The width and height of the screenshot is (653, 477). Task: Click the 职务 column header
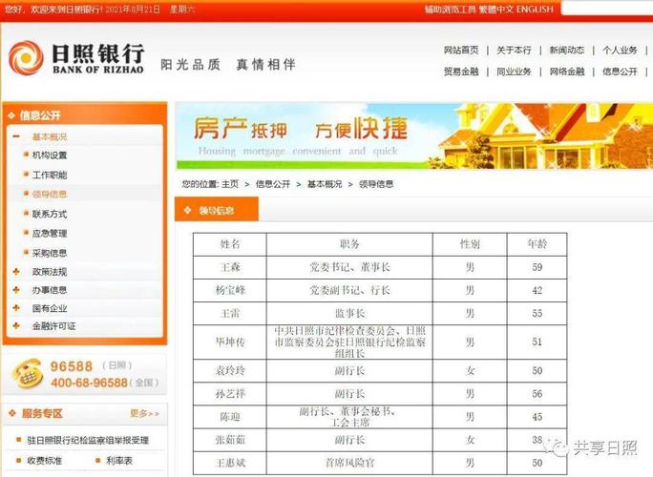click(349, 244)
